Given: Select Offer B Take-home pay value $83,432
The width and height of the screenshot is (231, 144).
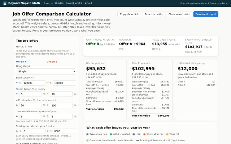Looking at the screenshot, I should pyautogui.click(x=165, y=82).
